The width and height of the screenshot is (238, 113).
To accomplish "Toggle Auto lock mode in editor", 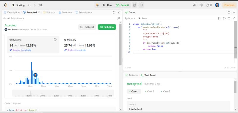I will 143,18.
